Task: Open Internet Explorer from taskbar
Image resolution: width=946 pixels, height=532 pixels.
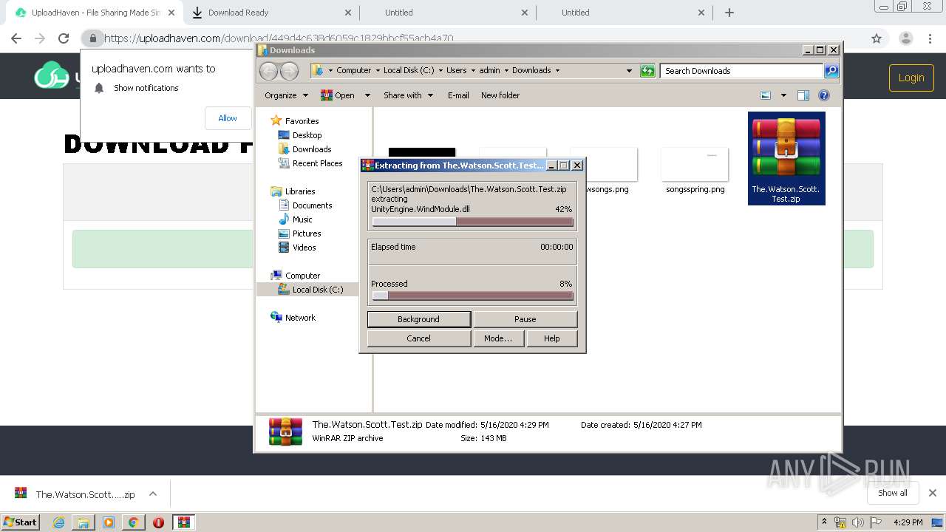Action: (x=58, y=522)
